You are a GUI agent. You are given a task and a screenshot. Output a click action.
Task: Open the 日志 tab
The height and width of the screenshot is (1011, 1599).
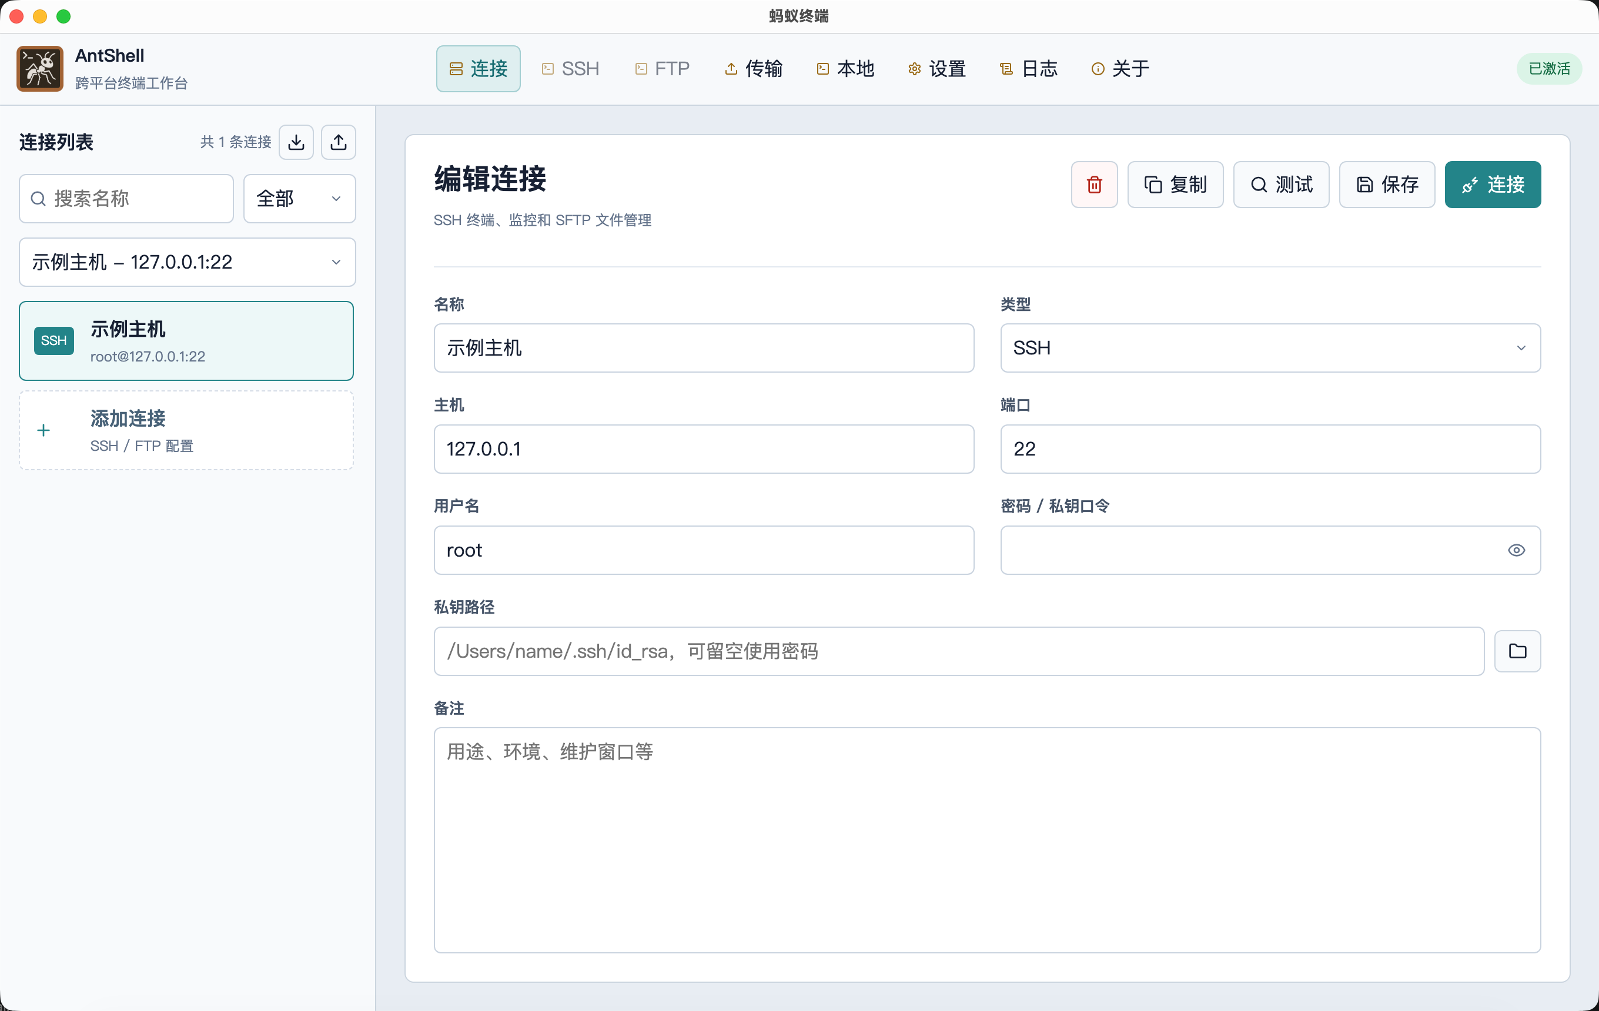[x=1029, y=68]
